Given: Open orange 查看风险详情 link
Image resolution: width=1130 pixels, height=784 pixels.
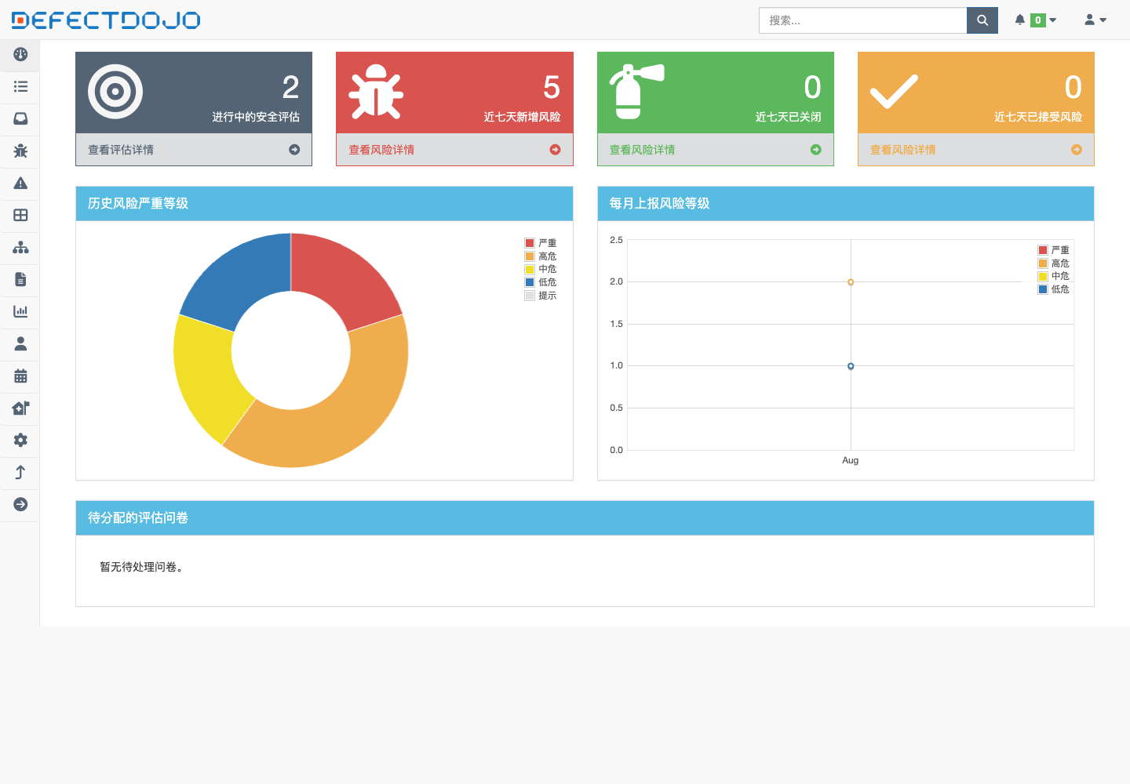Looking at the screenshot, I should point(902,150).
